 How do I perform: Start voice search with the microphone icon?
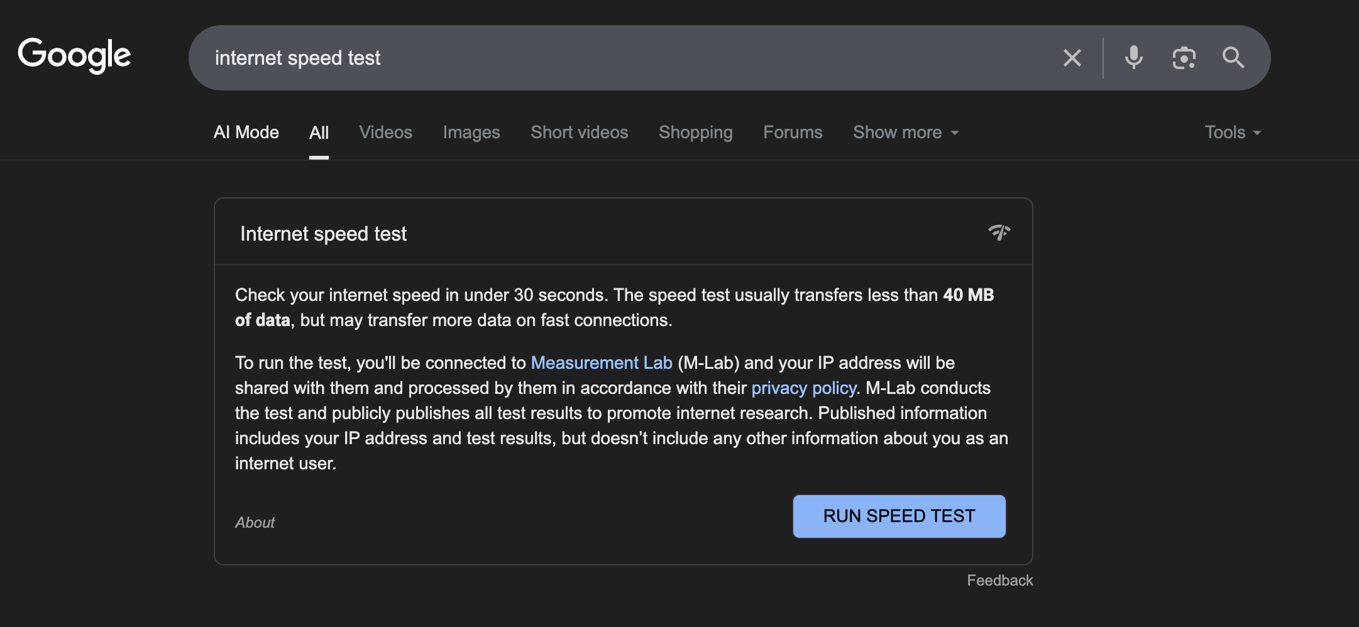point(1134,58)
